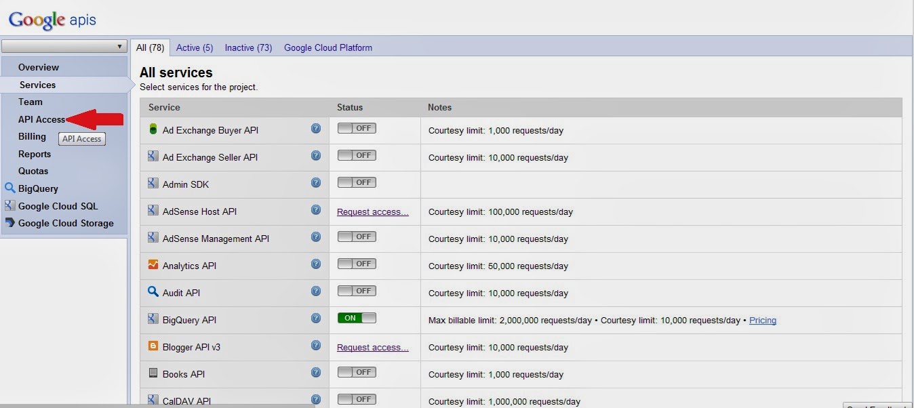This screenshot has width=914, height=408.
Task: Open help for AdSense Management API
Action: [316, 237]
